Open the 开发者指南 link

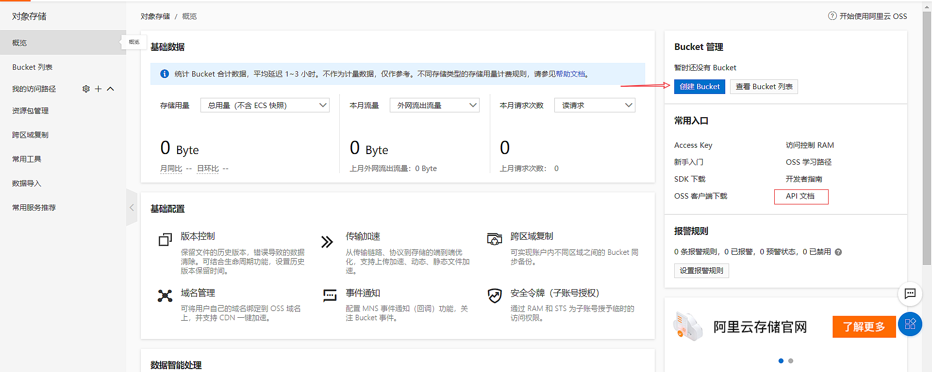(x=804, y=179)
